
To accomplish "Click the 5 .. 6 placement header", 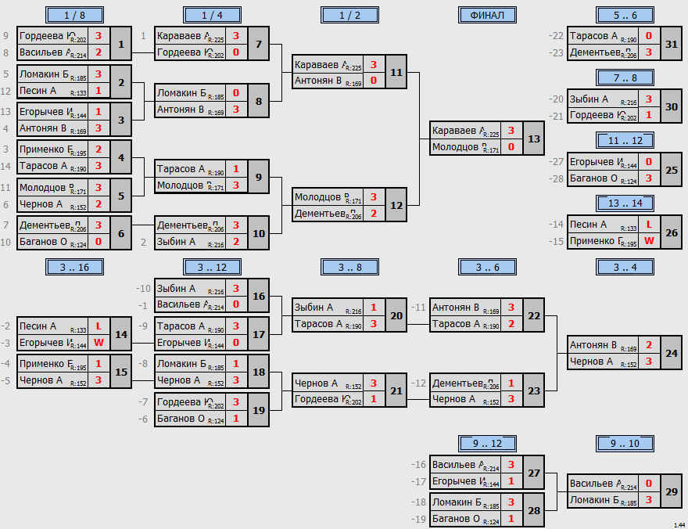I will coord(625,15).
